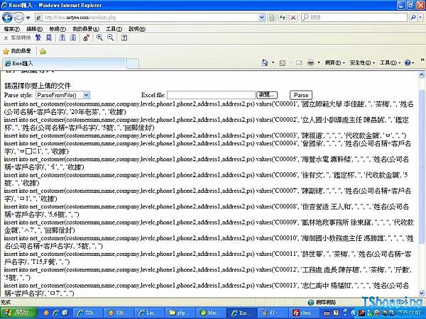This screenshot has width=426, height=319.
Task: Click the T document conversion icon
Action: [x=62, y=38]
